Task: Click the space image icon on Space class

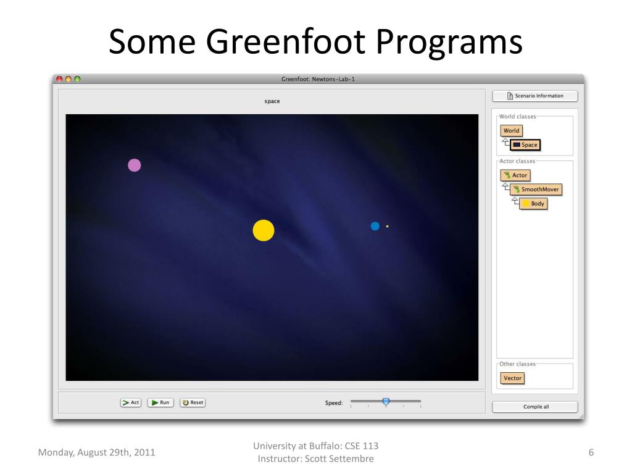Action: coord(517,144)
